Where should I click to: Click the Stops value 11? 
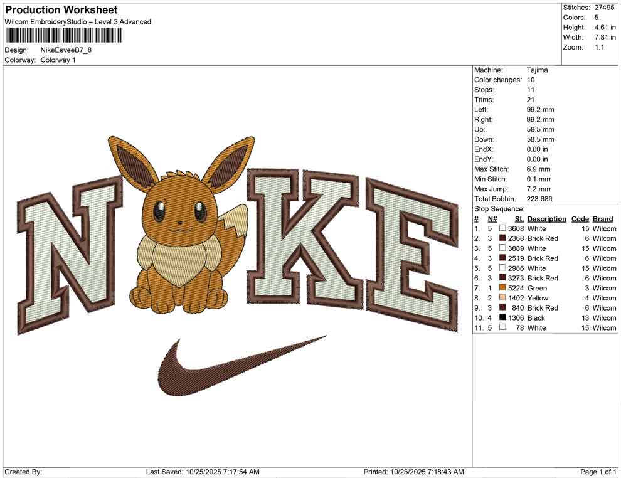tap(530, 90)
